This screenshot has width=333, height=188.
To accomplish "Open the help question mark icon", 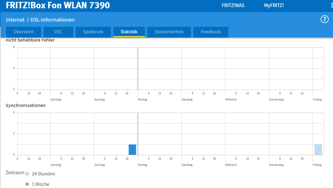I will tap(324, 19).
